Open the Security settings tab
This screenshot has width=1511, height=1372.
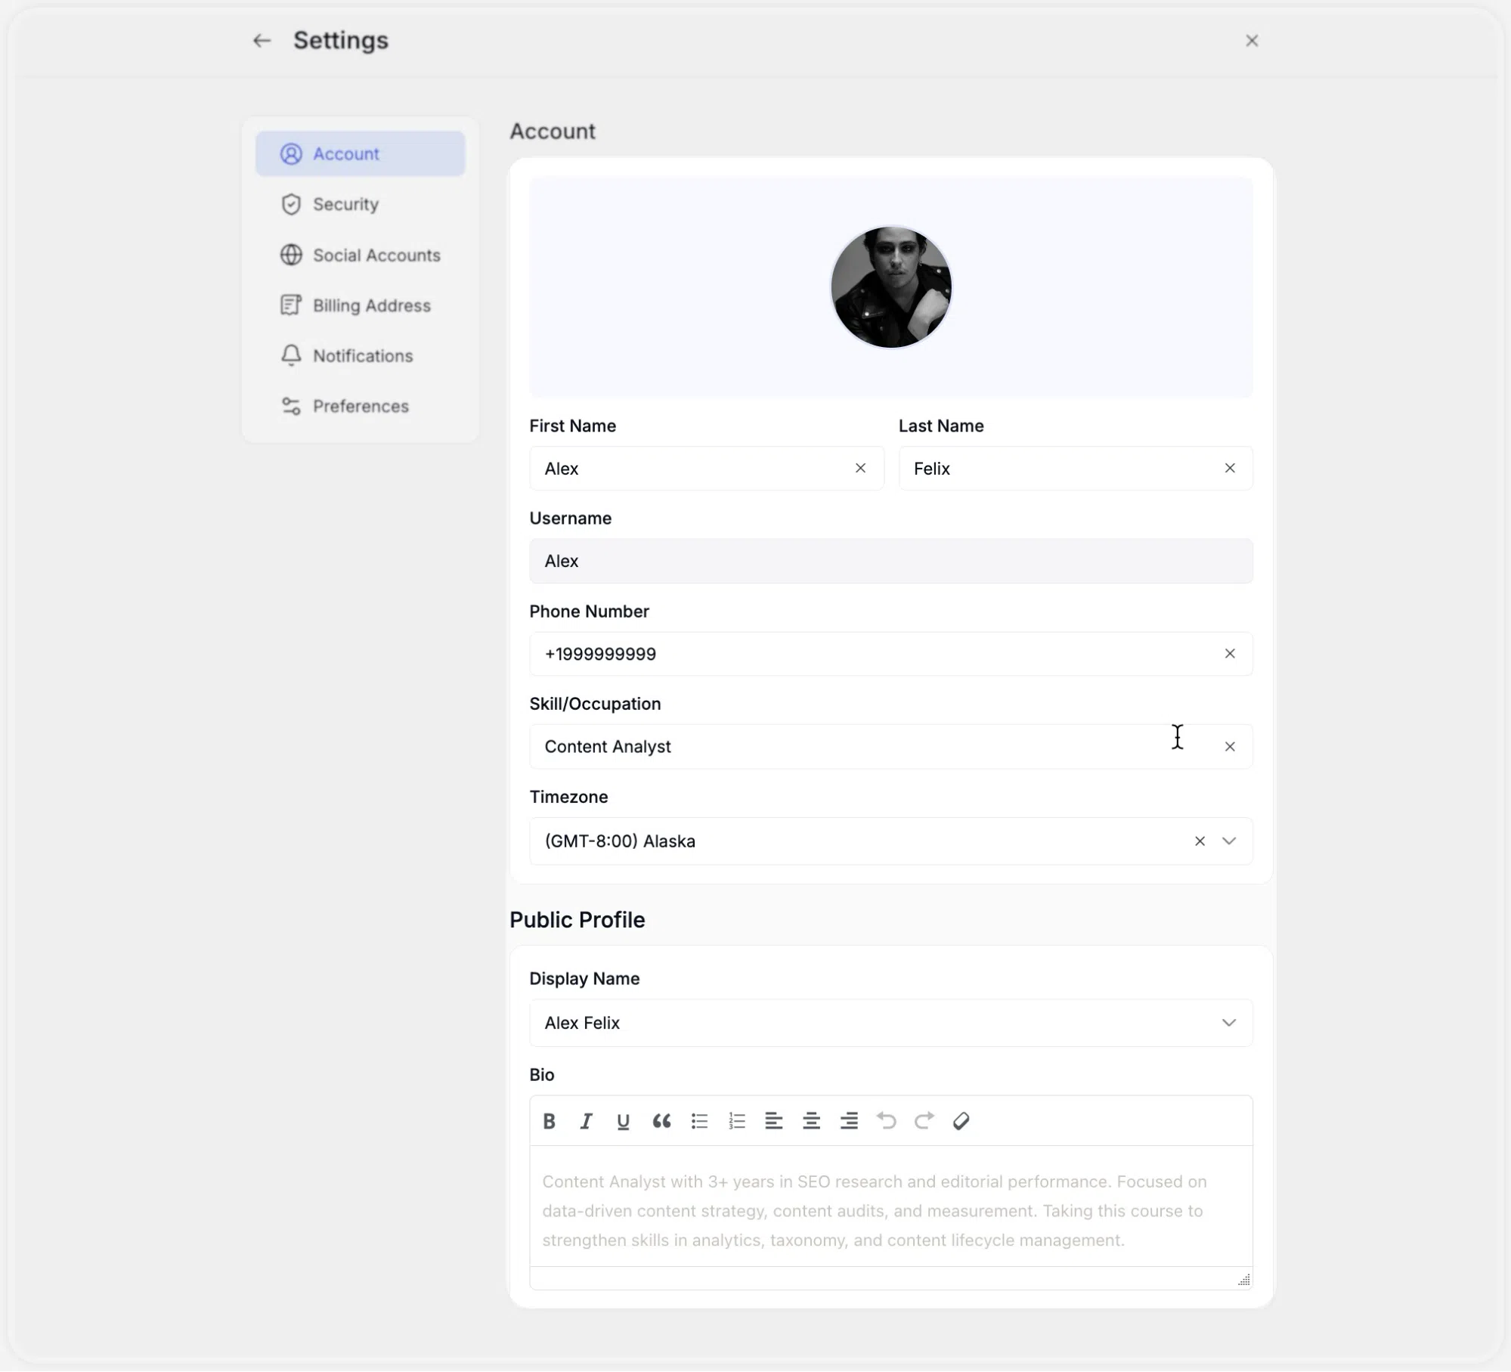click(360, 204)
